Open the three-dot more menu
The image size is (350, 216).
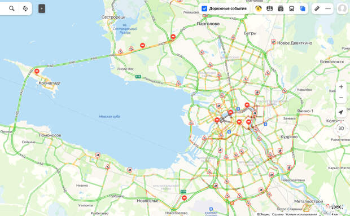pyautogui.click(x=328, y=8)
